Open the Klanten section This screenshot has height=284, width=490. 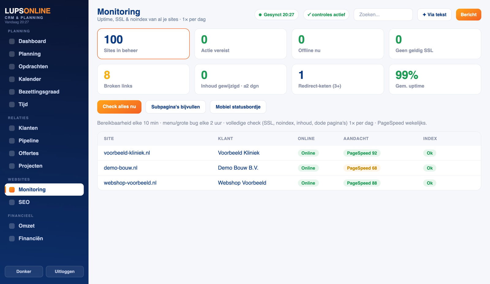point(44,128)
